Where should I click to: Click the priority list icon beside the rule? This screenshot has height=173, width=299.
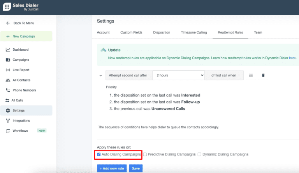point(251,75)
